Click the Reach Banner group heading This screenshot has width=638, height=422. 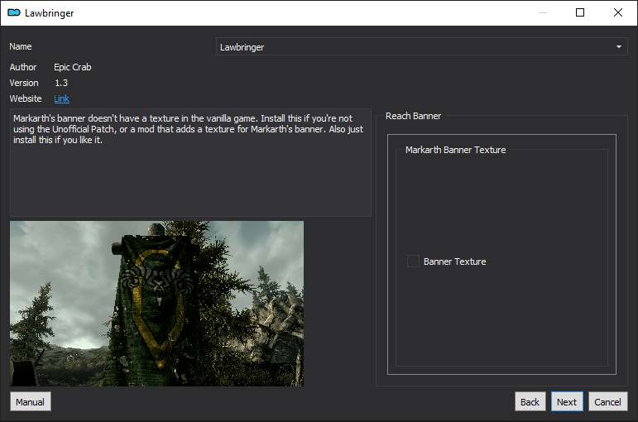coord(413,116)
